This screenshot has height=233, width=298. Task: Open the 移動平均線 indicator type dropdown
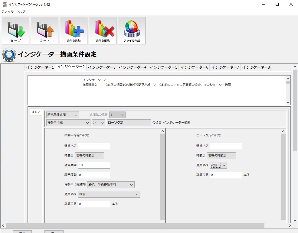pyautogui.click(x=68, y=122)
